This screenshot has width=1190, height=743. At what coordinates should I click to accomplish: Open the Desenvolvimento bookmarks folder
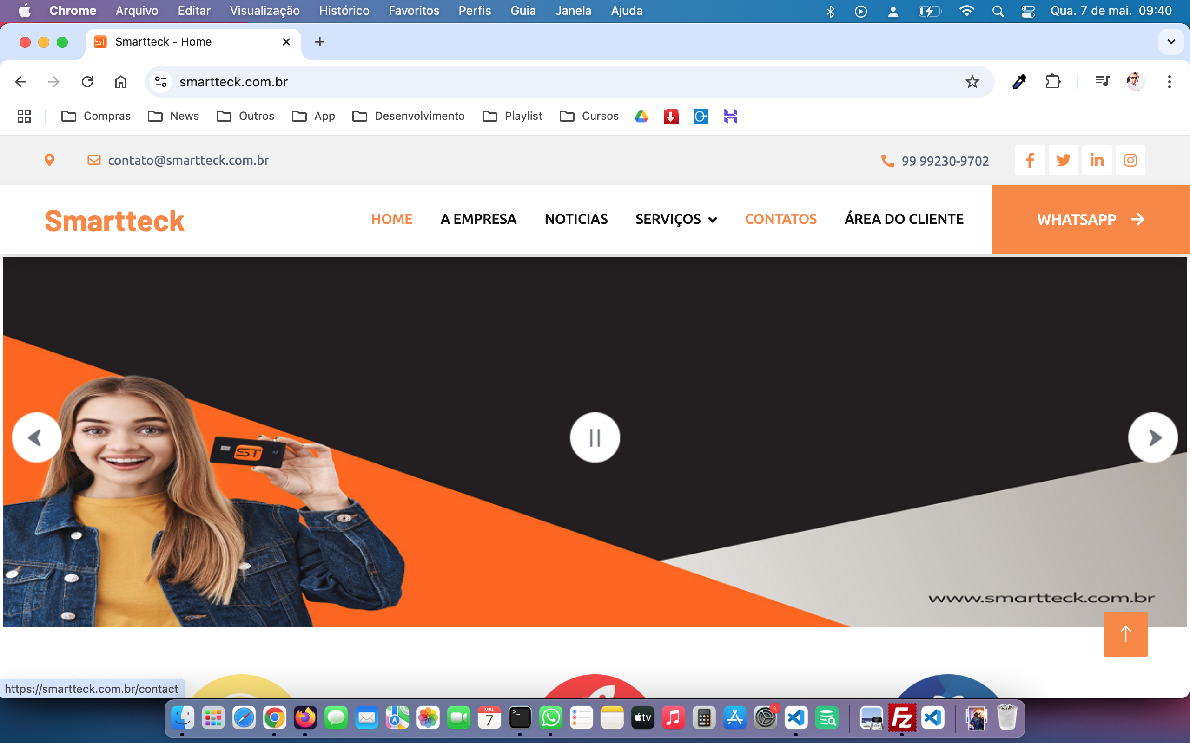409,116
